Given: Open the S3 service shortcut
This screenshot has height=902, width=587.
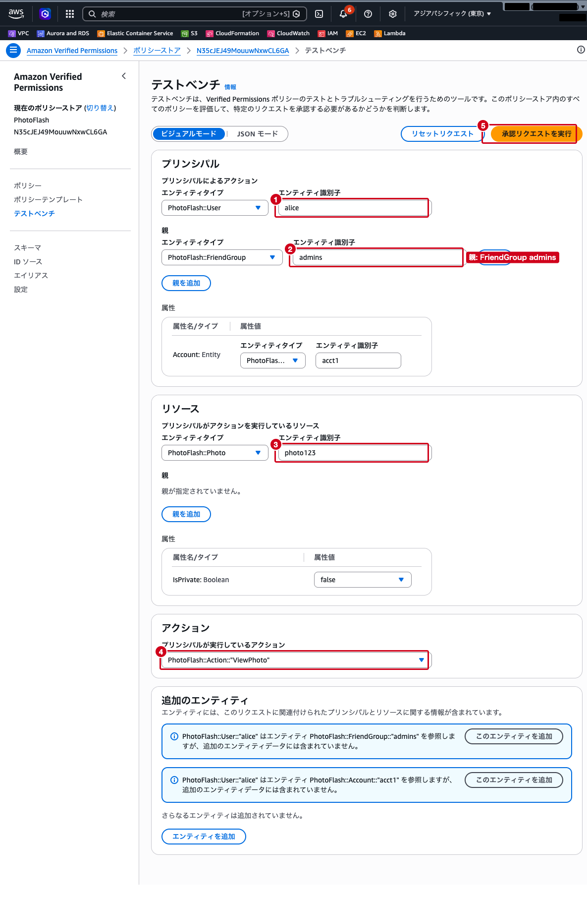Looking at the screenshot, I should tap(189, 33).
